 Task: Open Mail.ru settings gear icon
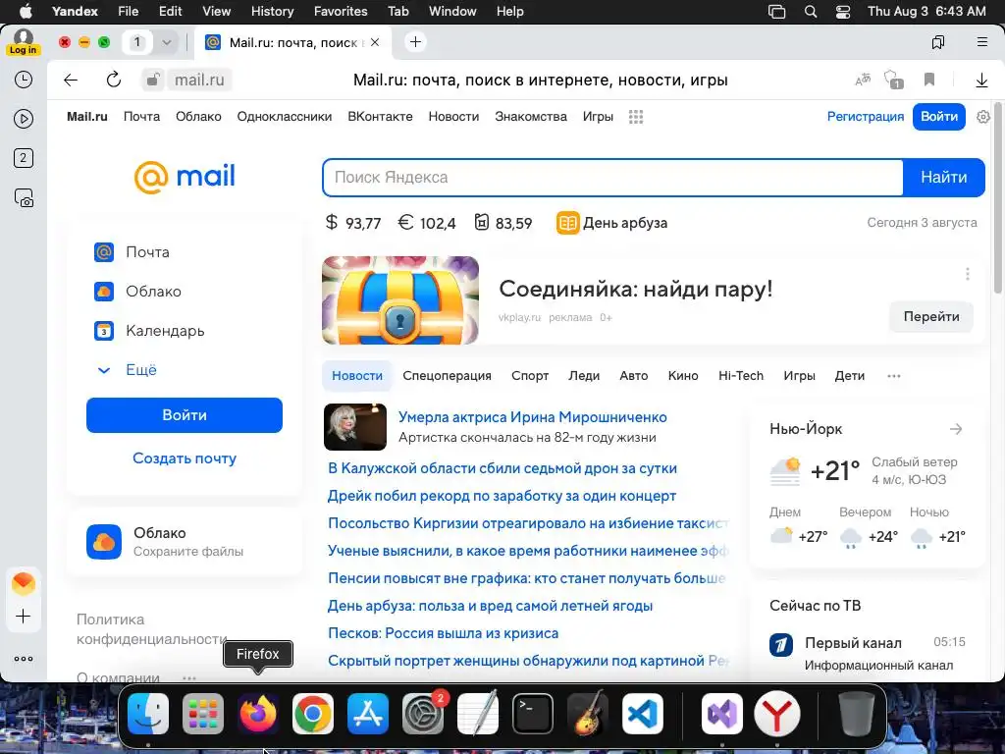tap(983, 117)
